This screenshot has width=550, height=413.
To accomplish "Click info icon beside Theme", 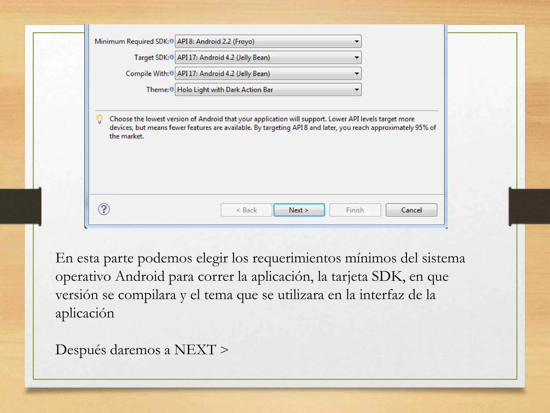I will tap(172, 89).
